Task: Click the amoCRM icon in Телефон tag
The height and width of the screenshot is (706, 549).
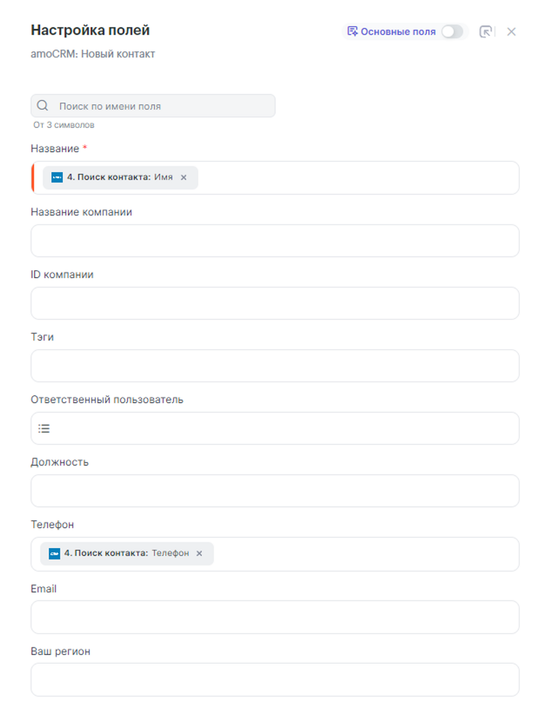Action: [54, 553]
